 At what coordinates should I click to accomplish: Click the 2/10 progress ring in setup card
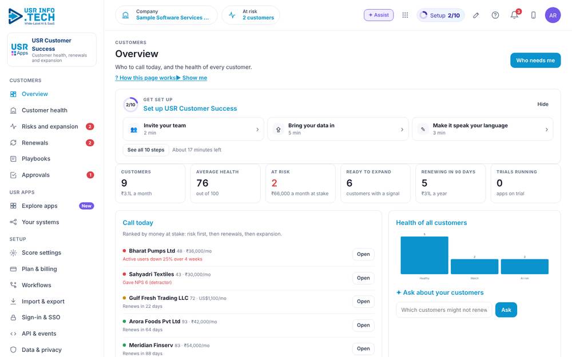pyautogui.click(x=130, y=105)
